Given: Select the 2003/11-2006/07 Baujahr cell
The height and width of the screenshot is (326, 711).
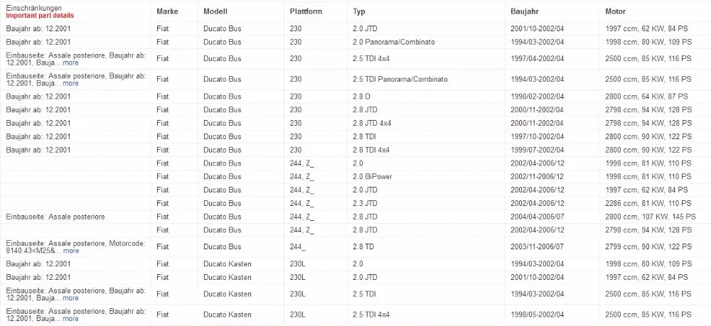Looking at the screenshot, I should (x=537, y=247).
